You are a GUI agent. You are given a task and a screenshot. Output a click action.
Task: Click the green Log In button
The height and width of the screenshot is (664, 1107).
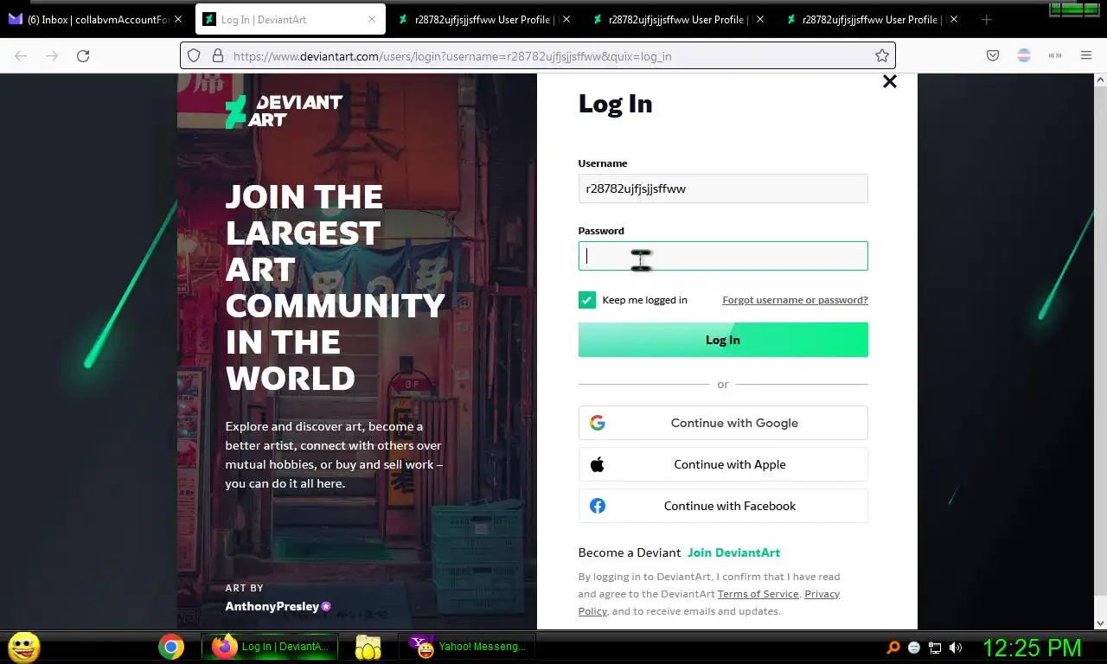(723, 340)
